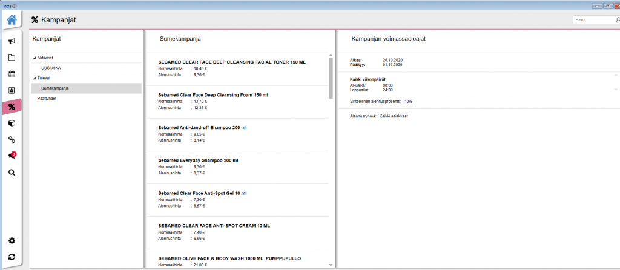Select Somekampanja in campaign tree

86,88
